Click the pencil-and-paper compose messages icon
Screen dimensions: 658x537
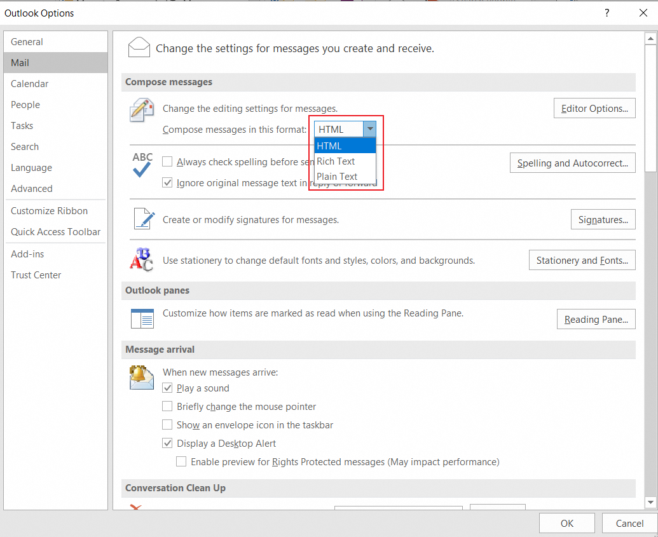coord(141,110)
